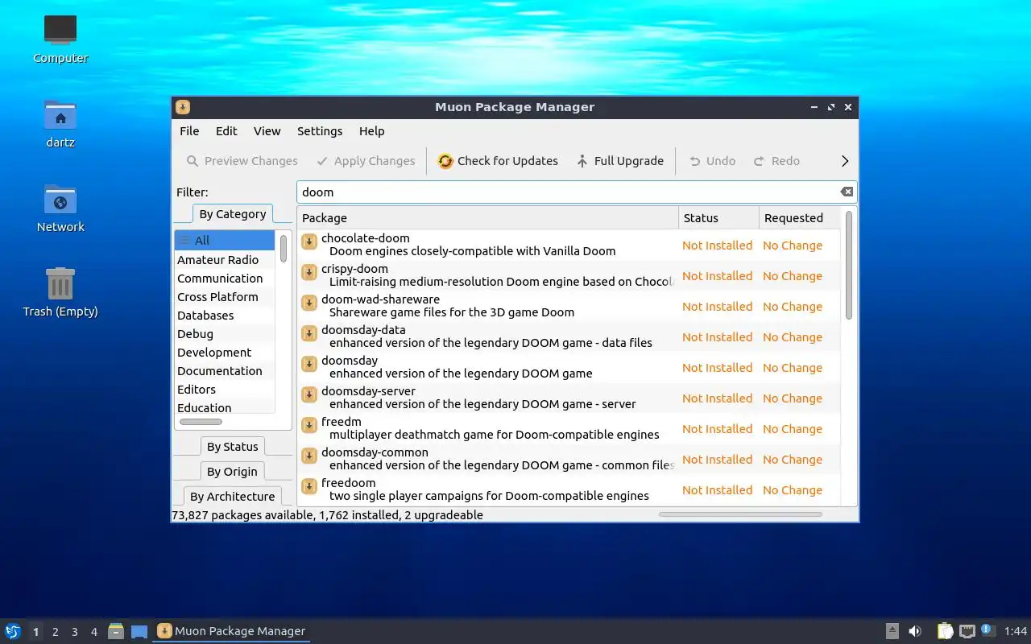
Task: Click the freedm package icon
Action: (x=308, y=425)
